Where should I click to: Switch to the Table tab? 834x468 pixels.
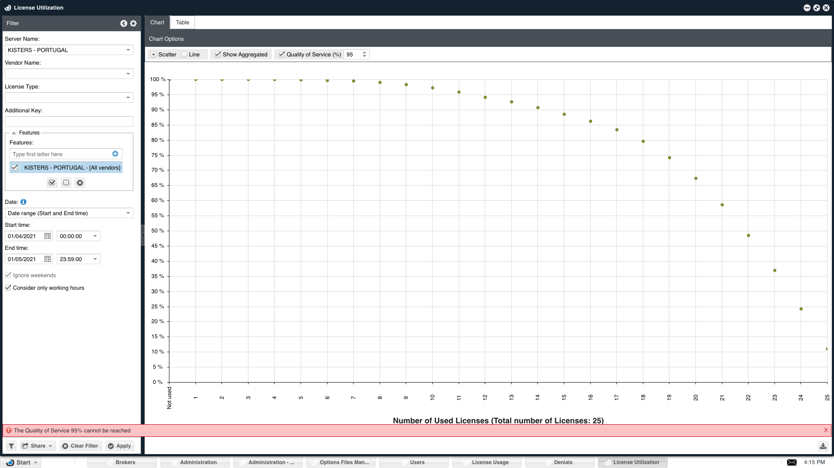(182, 23)
